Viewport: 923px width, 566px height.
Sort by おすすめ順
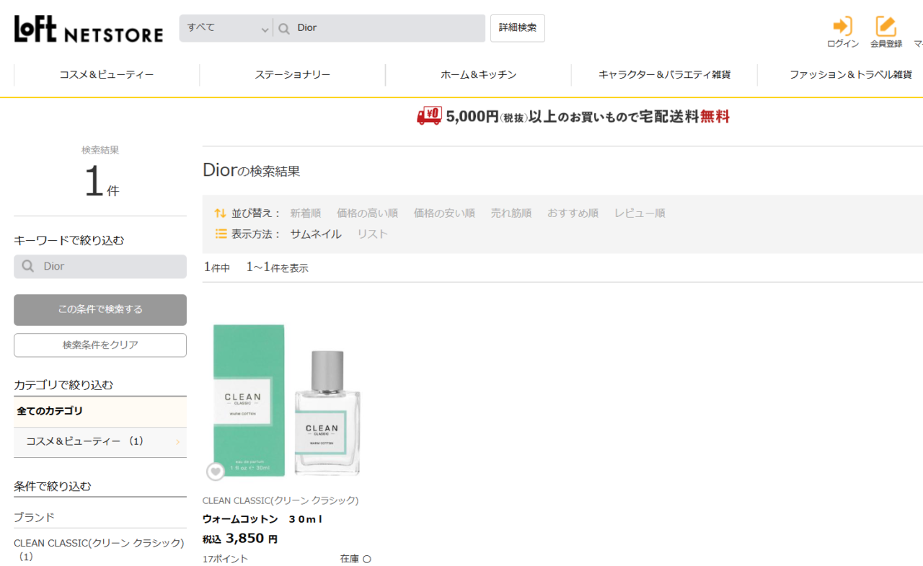tap(573, 213)
